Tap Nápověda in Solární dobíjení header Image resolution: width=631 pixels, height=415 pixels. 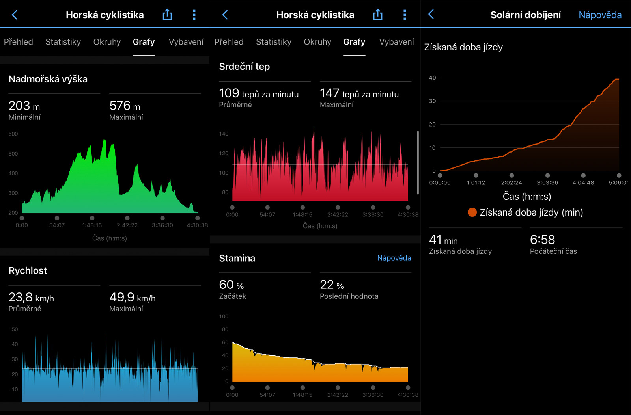point(600,15)
